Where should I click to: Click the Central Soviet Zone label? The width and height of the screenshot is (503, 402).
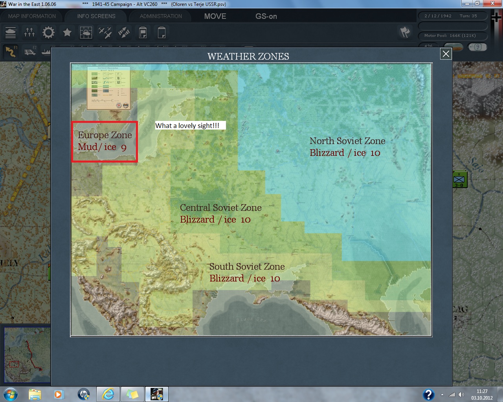pos(220,208)
